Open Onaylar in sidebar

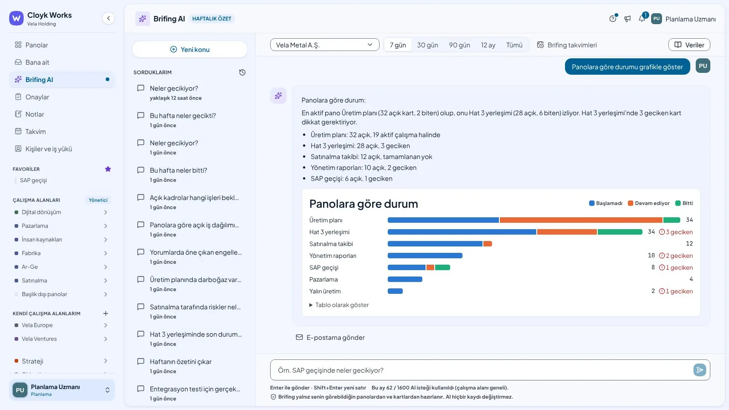tap(62, 97)
